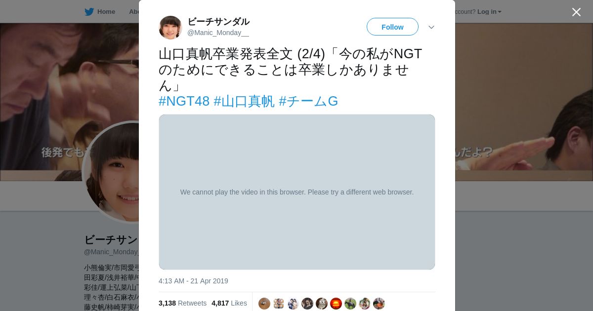Open the last liker avatar in the row

tap(379, 304)
